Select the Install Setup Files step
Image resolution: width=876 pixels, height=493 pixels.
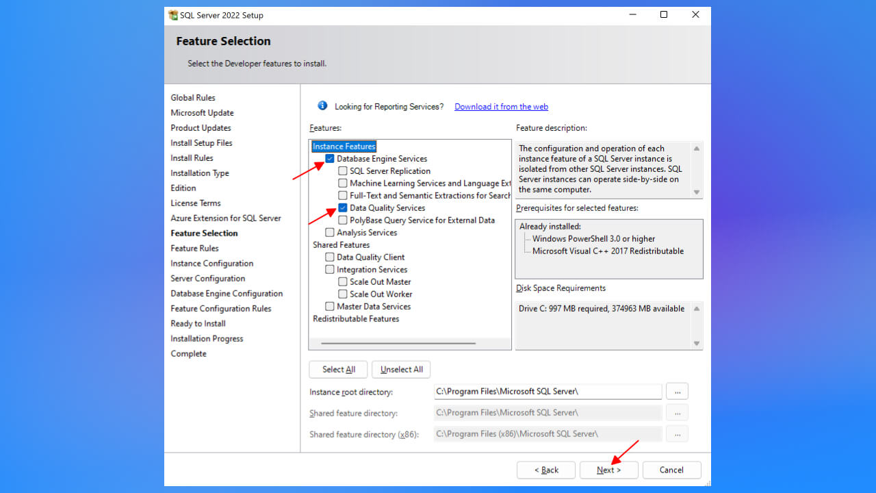click(201, 143)
